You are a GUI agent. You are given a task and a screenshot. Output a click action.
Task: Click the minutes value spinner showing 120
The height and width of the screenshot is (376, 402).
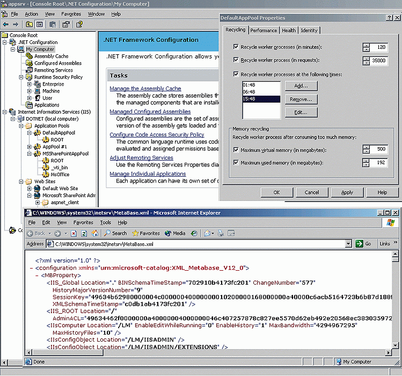[366, 47]
